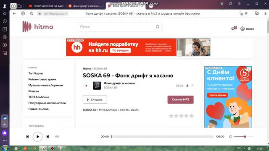Screen dimensions: 269x151
Task: Open the hitmo logo homepage link
Action: [x=38, y=26]
